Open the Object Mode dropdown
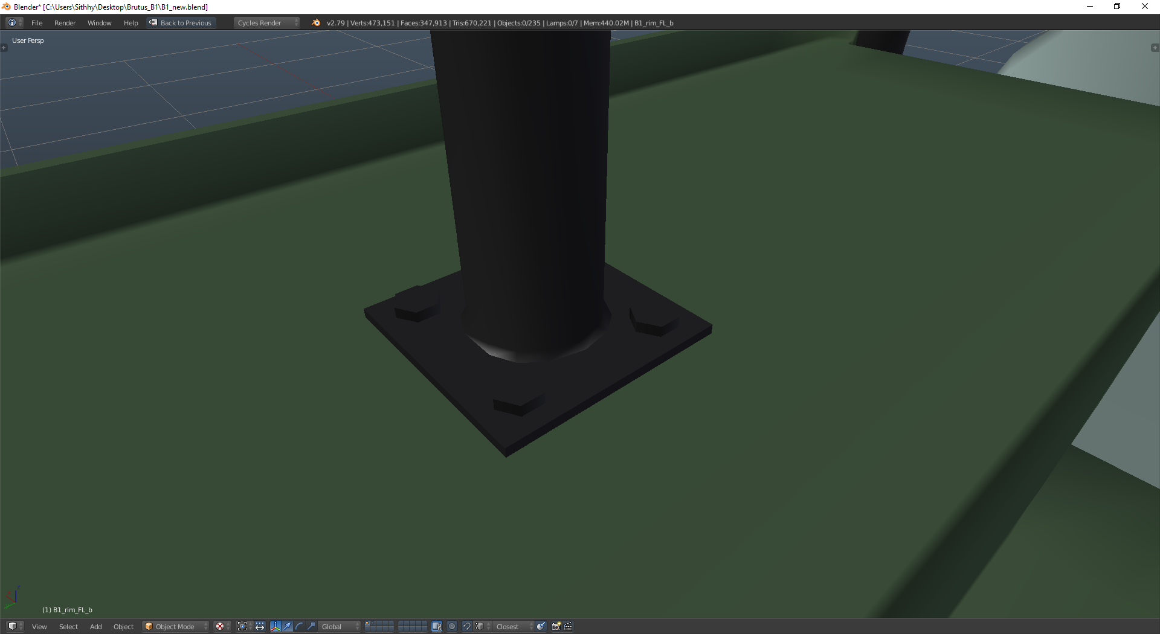This screenshot has width=1160, height=634. [176, 627]
